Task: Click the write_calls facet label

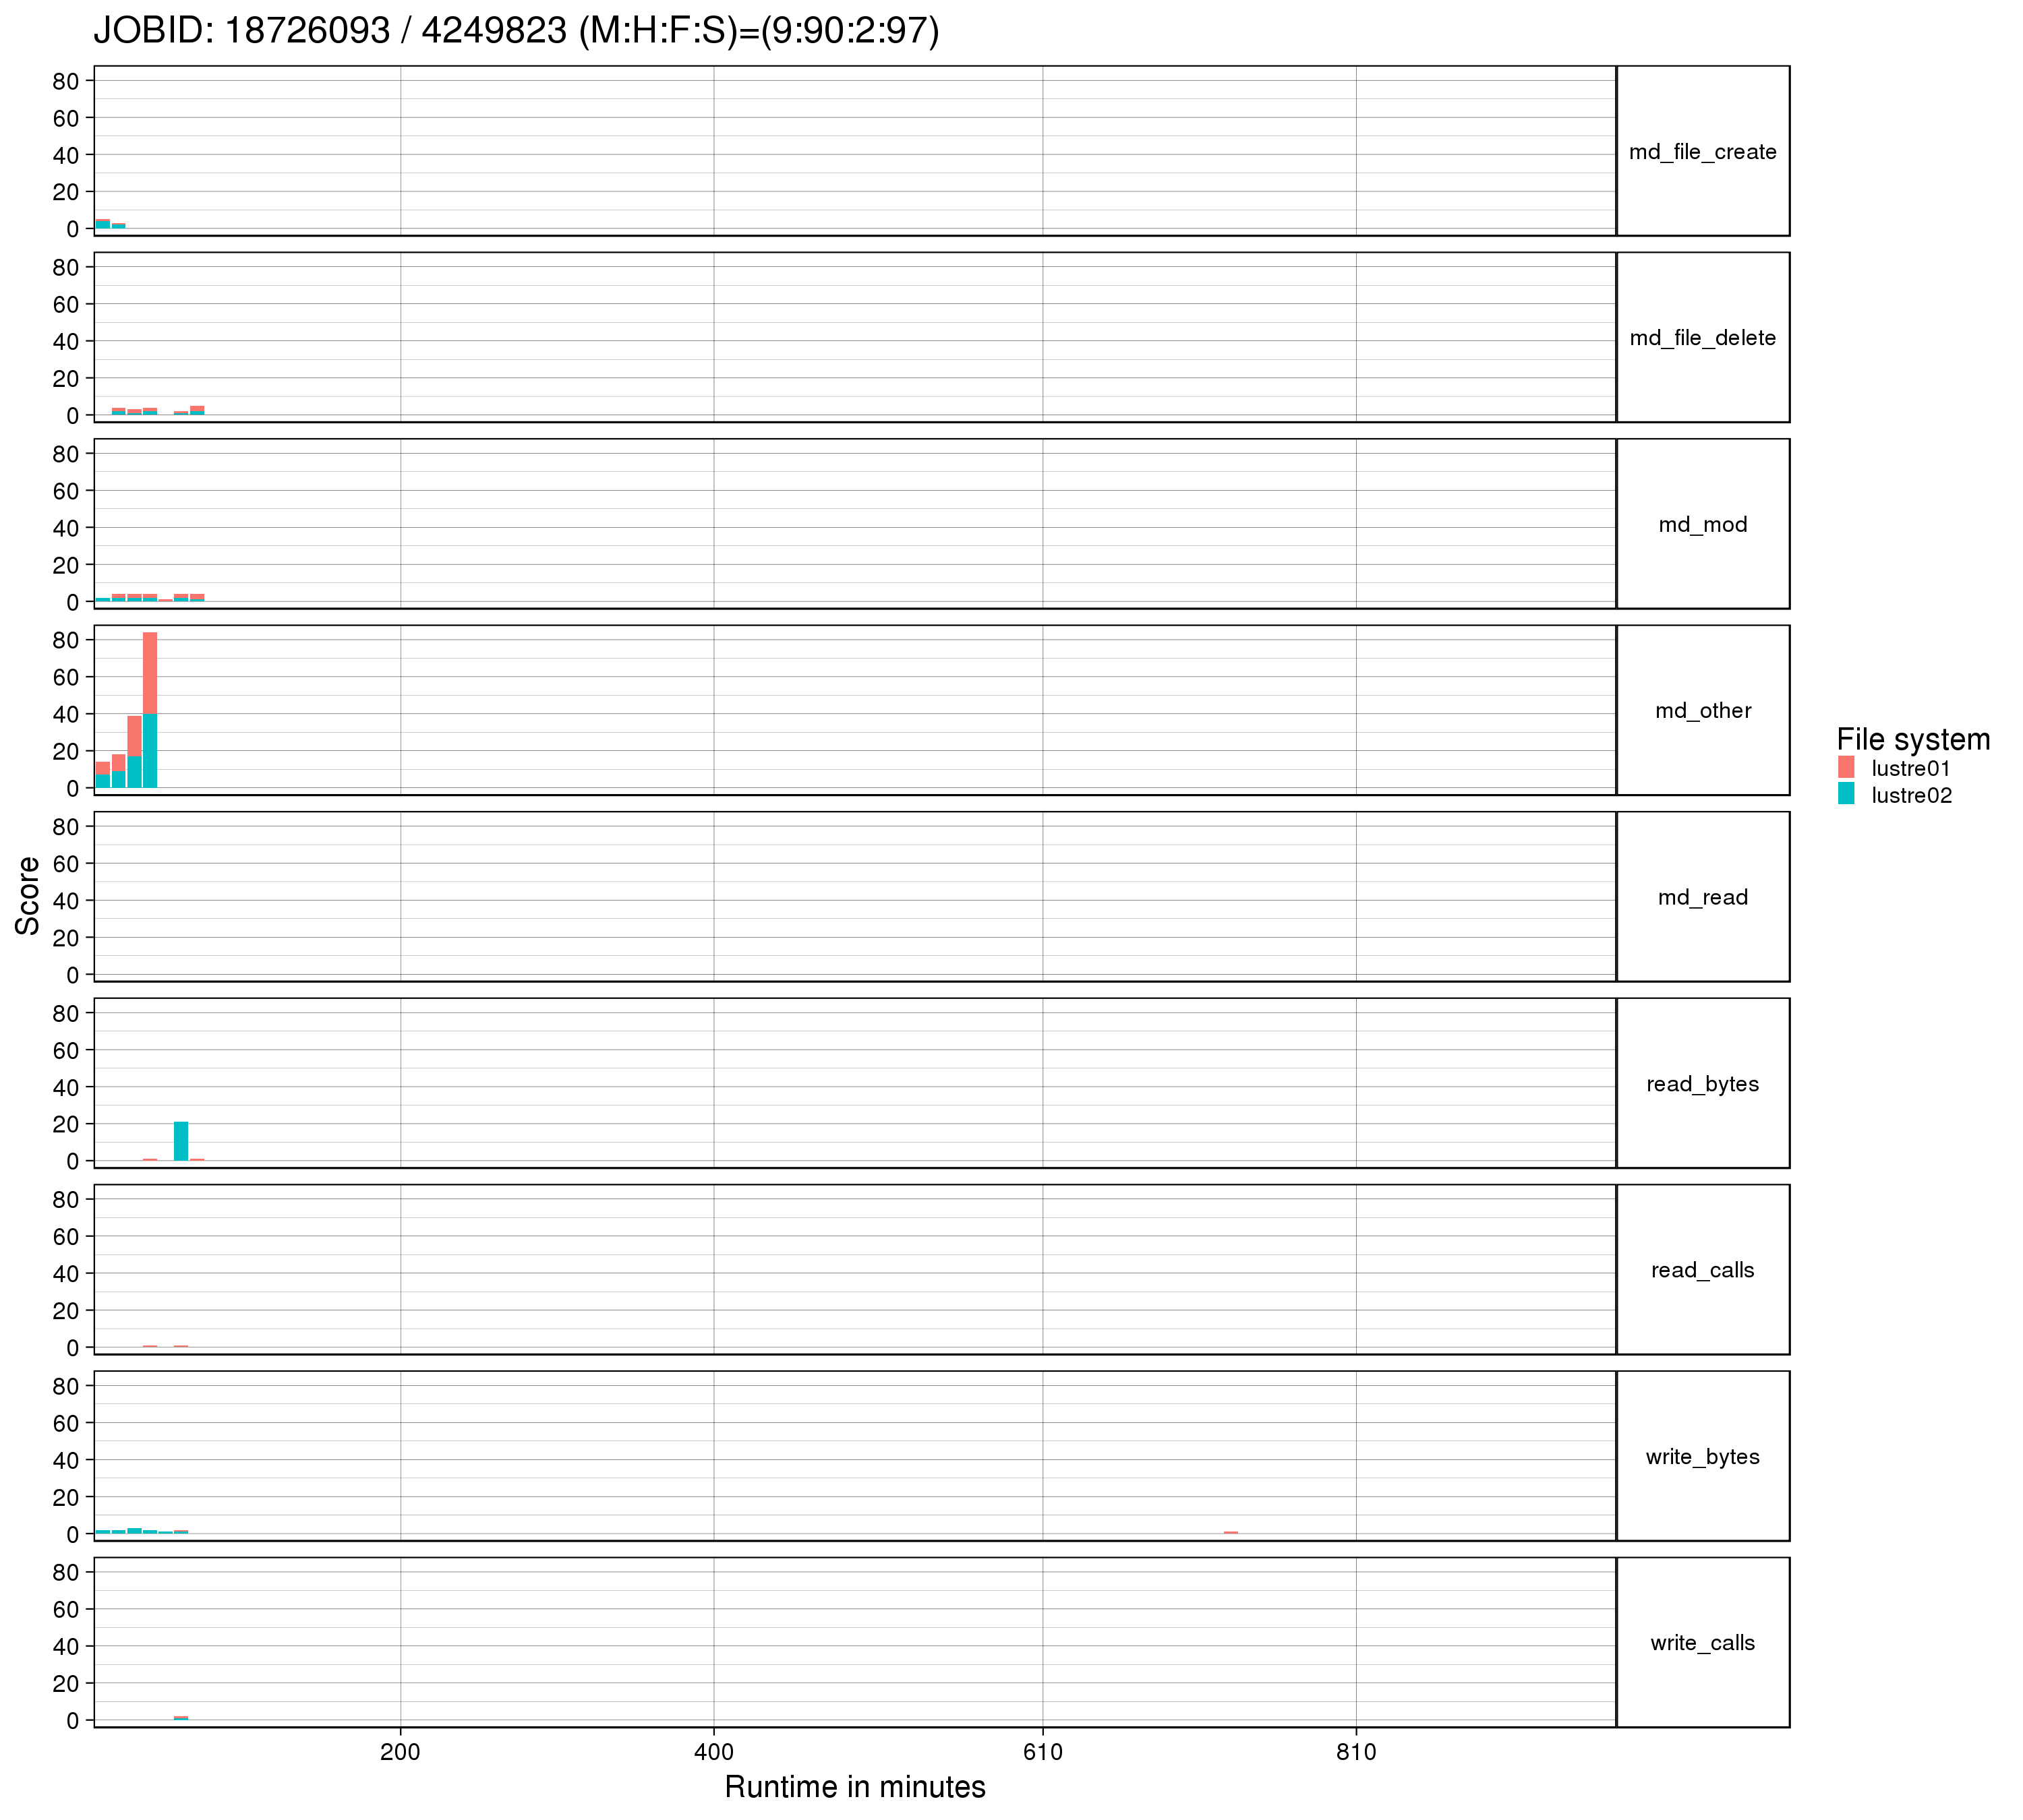Action: coord(1702,1643)
